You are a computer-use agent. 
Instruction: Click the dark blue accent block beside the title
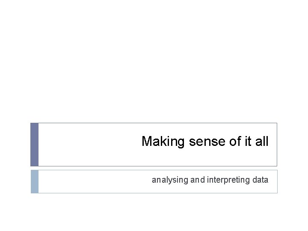(x=35, y=145)
